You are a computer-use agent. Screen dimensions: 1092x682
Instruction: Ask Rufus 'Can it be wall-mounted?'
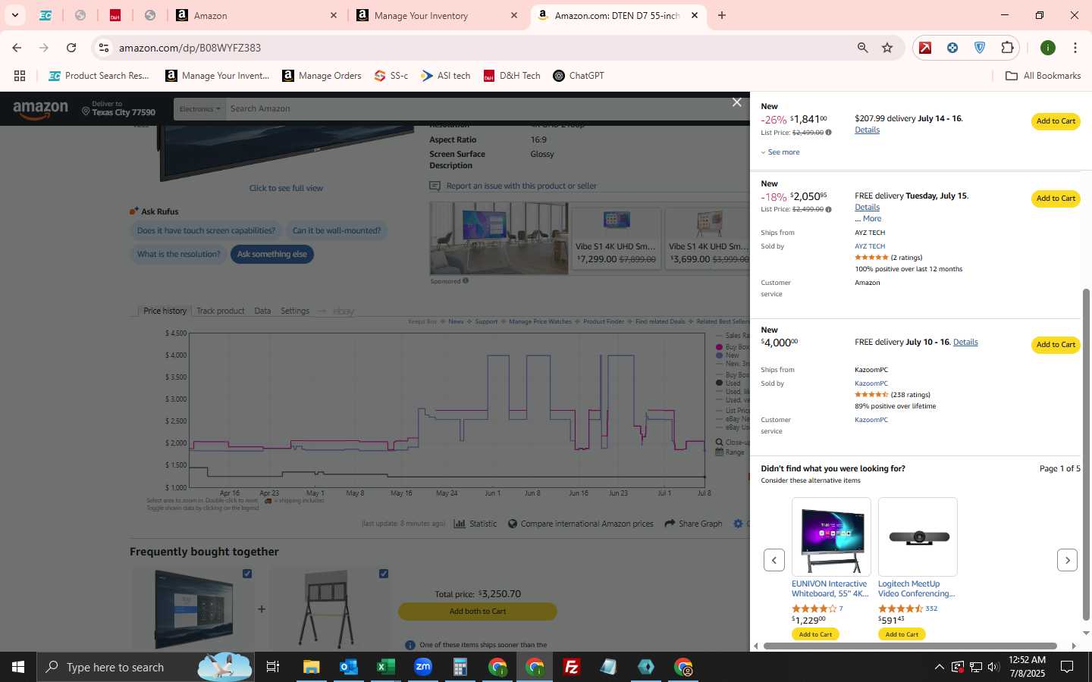coord(337,230)
